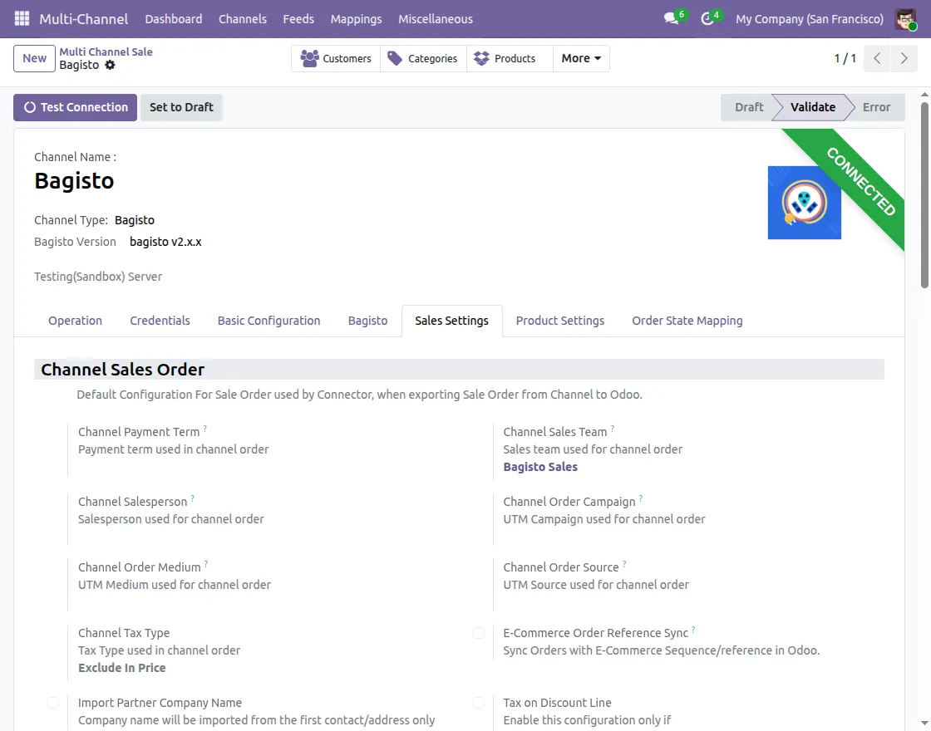Click the Bagisto channel name field

pyautogui.click(x=74, y=180)
